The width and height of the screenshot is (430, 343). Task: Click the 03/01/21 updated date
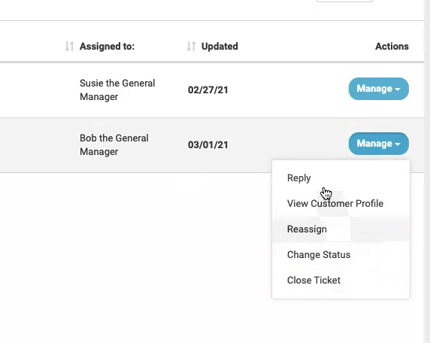208,144
